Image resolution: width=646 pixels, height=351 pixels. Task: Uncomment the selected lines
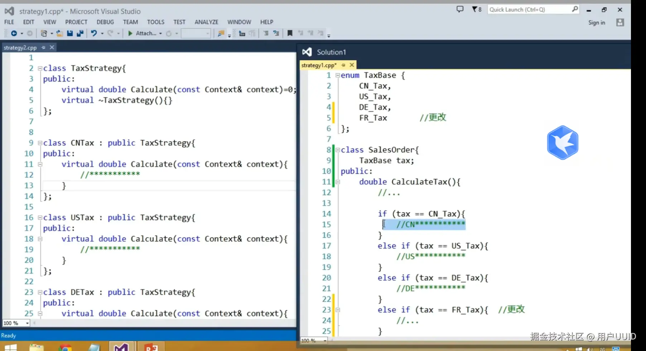click(276, 33)
